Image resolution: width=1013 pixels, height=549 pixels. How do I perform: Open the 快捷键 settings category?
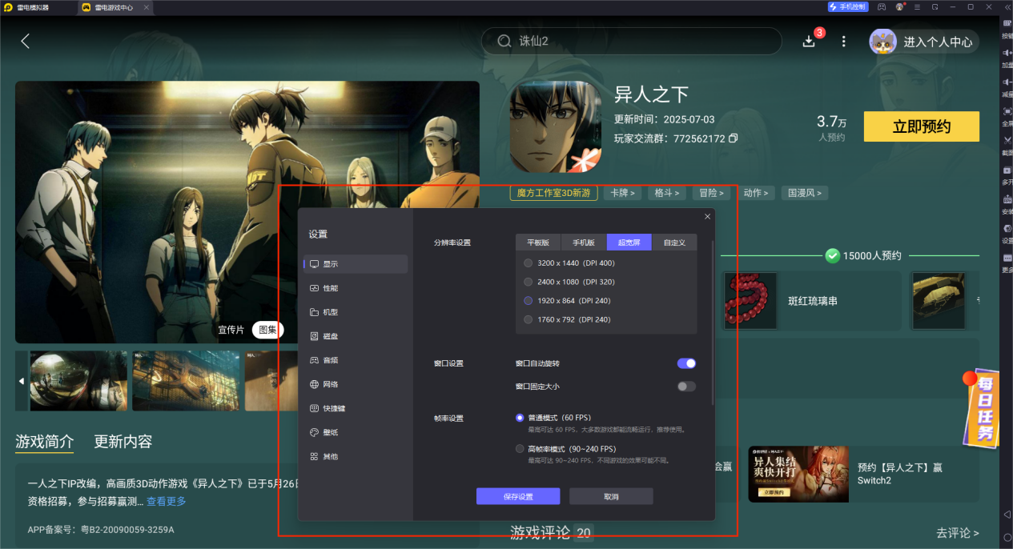(x=356, y=408)
